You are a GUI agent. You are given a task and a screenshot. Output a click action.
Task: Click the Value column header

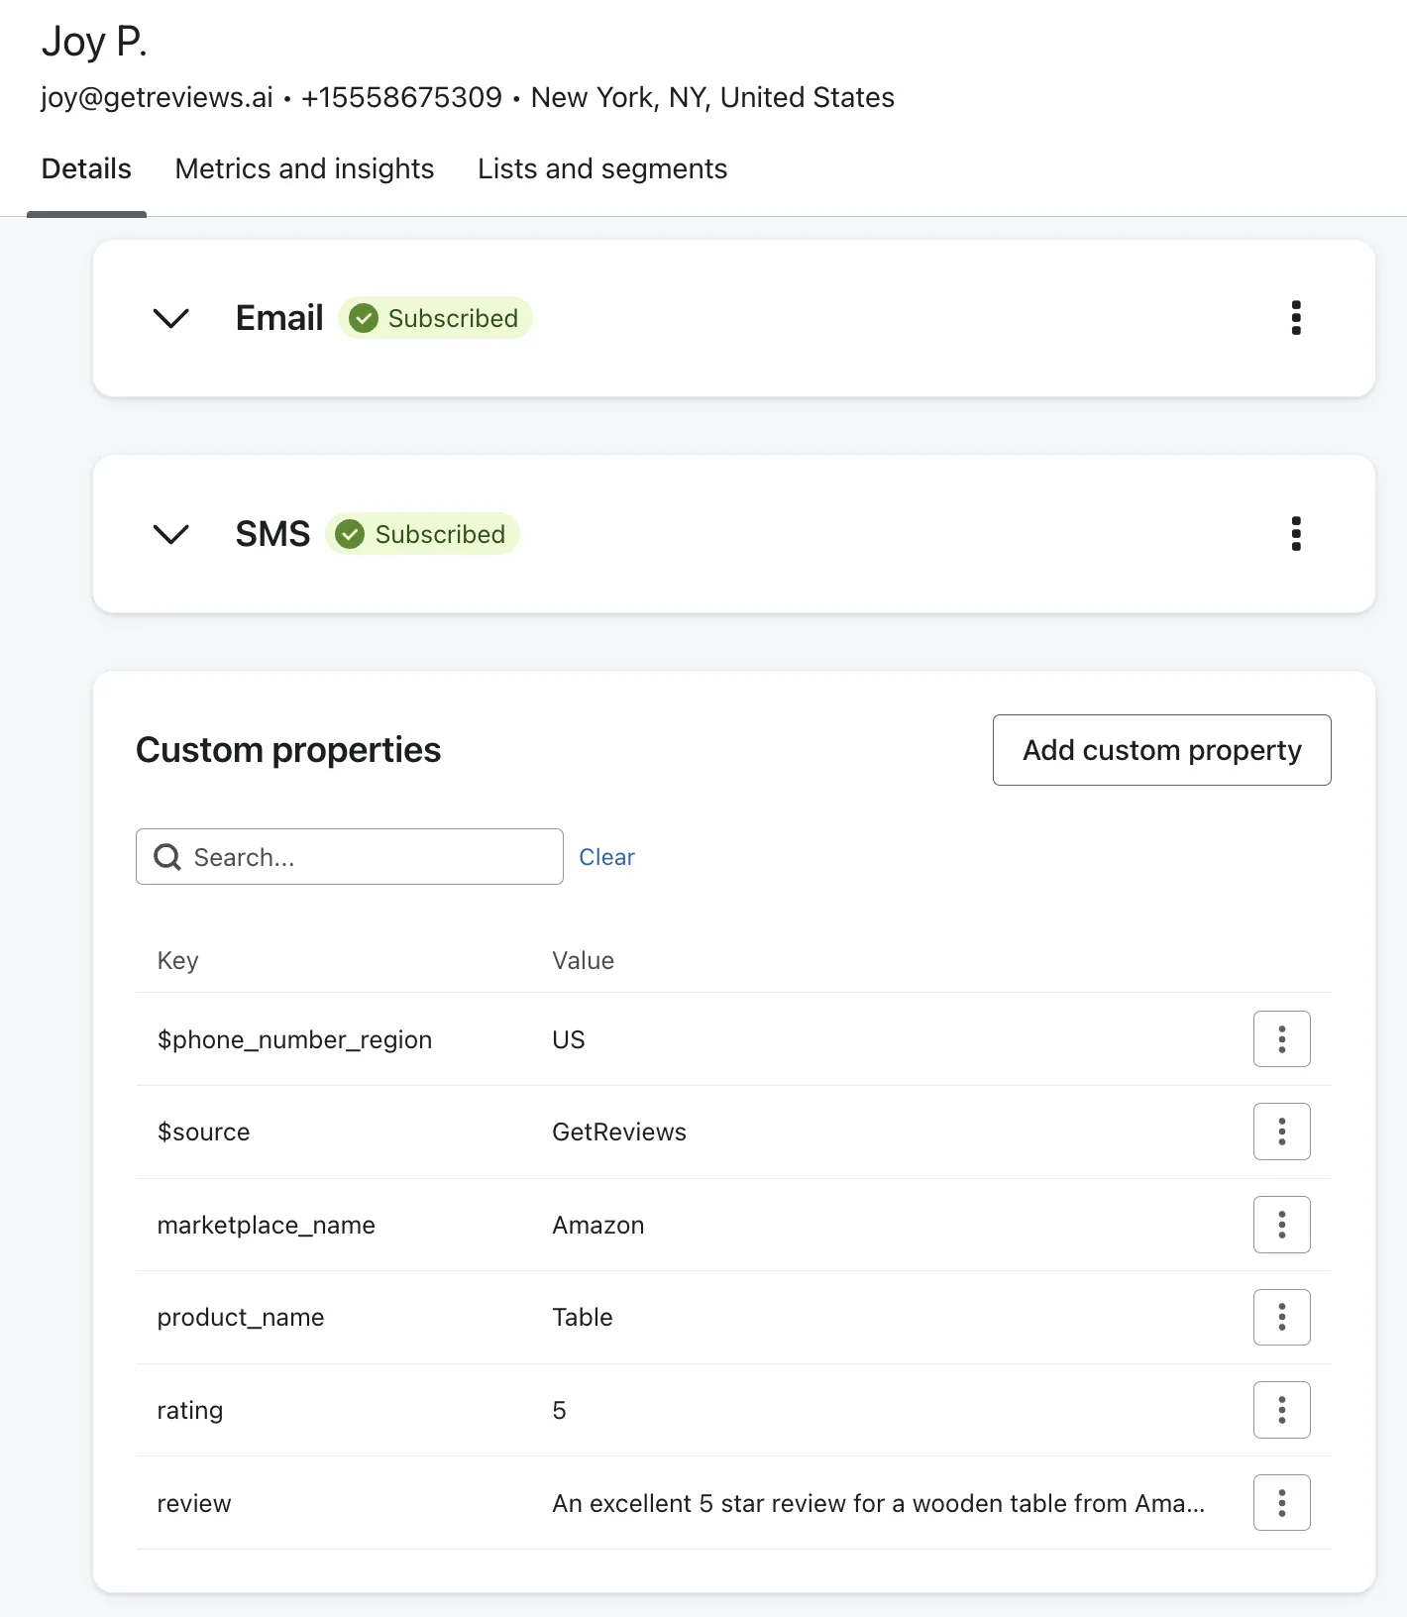click(583, 960)
